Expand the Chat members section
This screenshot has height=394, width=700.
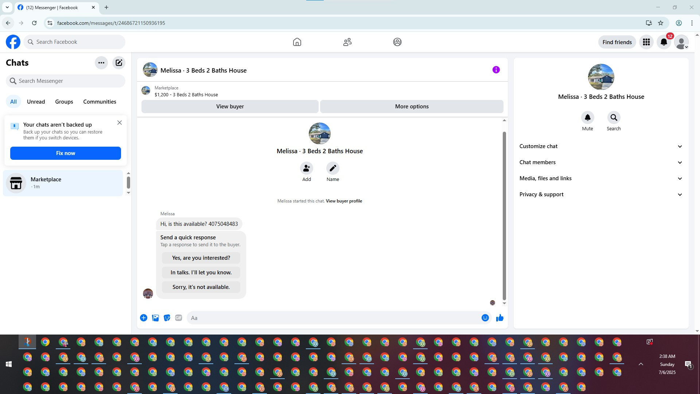coord(600,162)
